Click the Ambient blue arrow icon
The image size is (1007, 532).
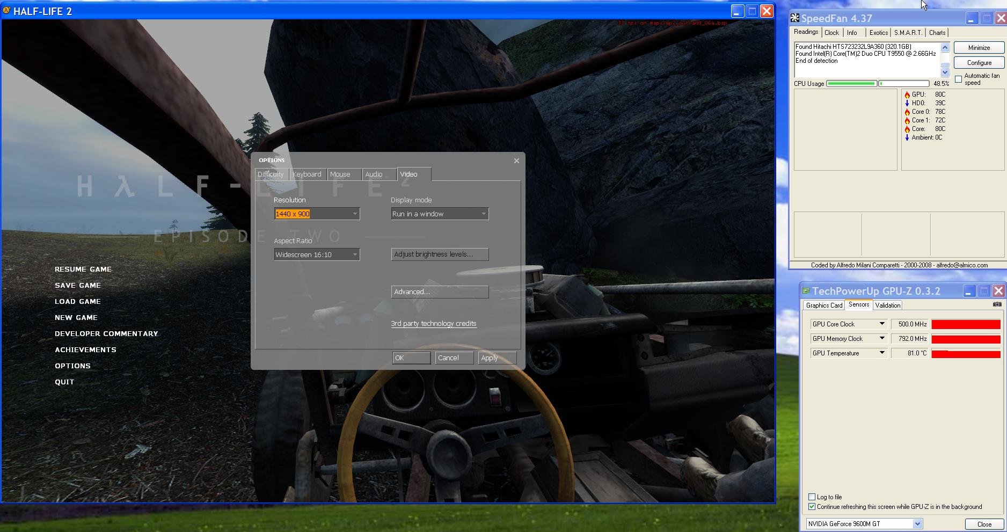[x=907, y=137]
